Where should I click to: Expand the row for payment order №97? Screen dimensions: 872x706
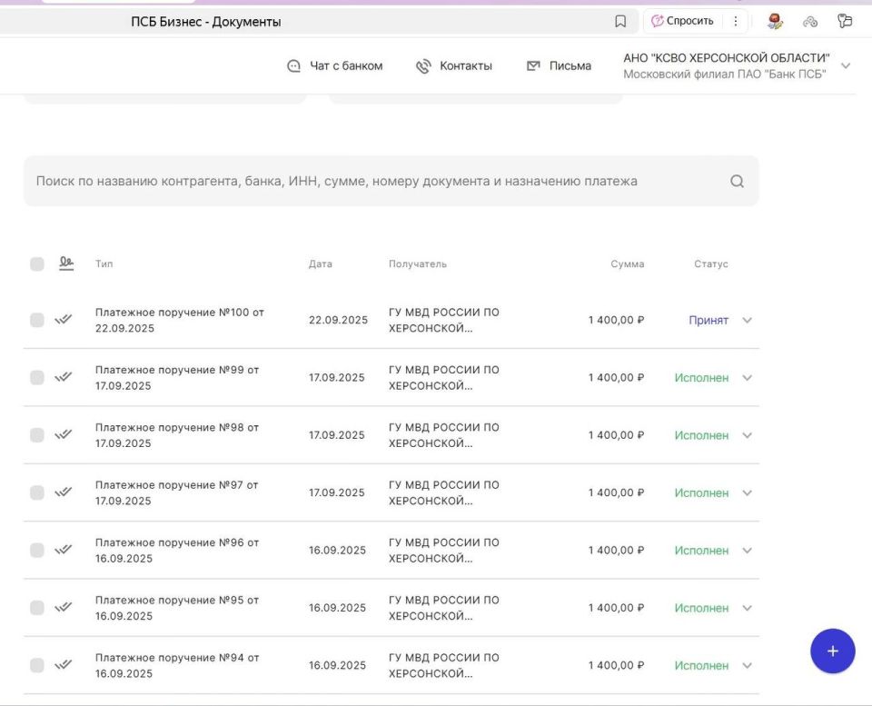(747, 492)
